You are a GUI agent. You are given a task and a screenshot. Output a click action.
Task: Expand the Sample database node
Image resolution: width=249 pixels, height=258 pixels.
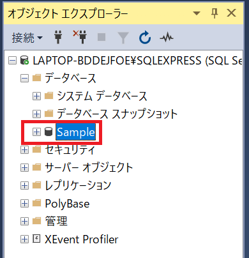pos(36,132)
